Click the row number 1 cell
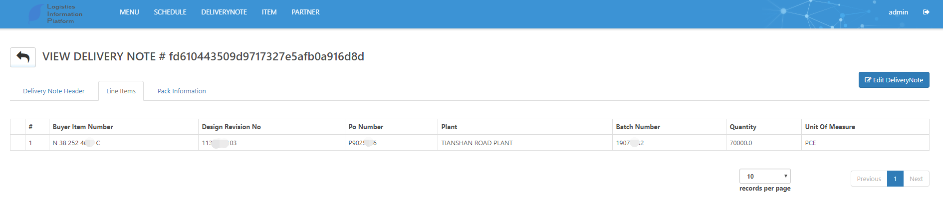 point(37,143)
